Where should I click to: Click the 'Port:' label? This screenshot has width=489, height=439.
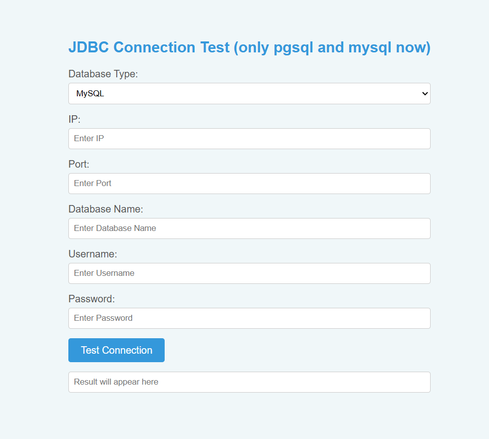pos(79,164)
